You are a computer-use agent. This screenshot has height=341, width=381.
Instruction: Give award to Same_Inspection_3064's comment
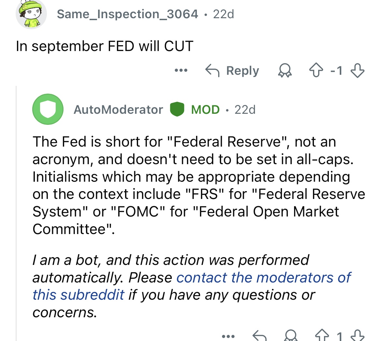[284, 71]
